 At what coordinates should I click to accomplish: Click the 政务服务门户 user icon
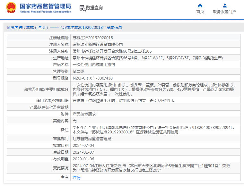(224, 5)
